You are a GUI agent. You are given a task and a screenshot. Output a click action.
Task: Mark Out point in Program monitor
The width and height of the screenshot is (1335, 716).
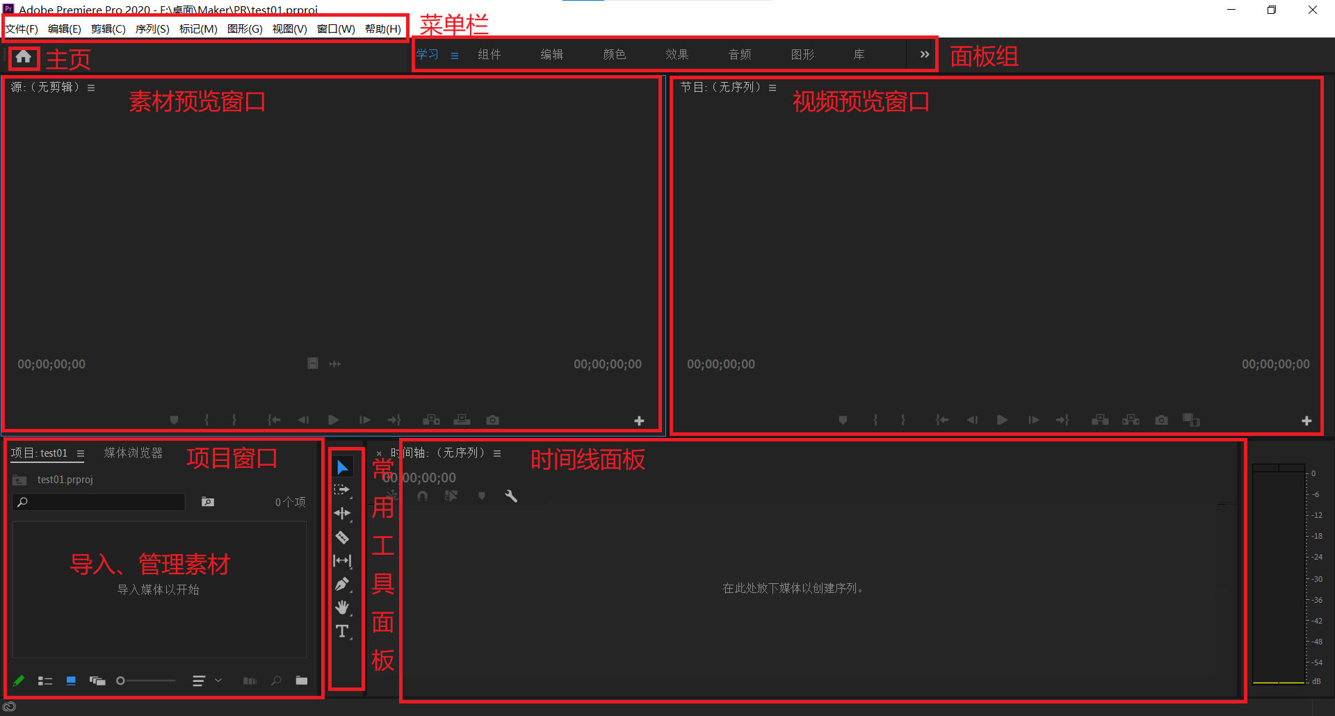[903, 420]
